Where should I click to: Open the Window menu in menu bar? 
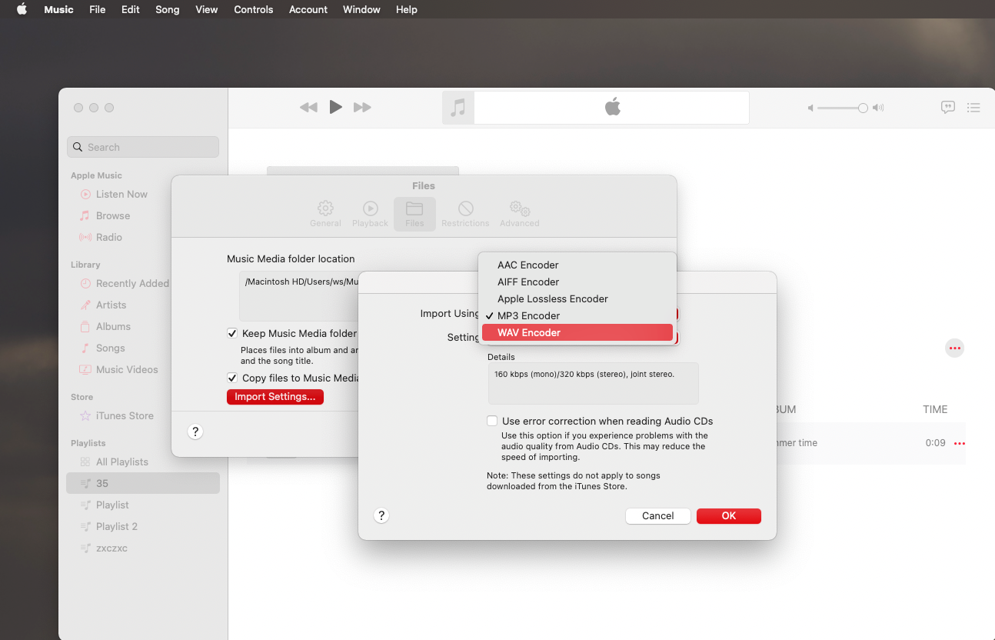361,9
